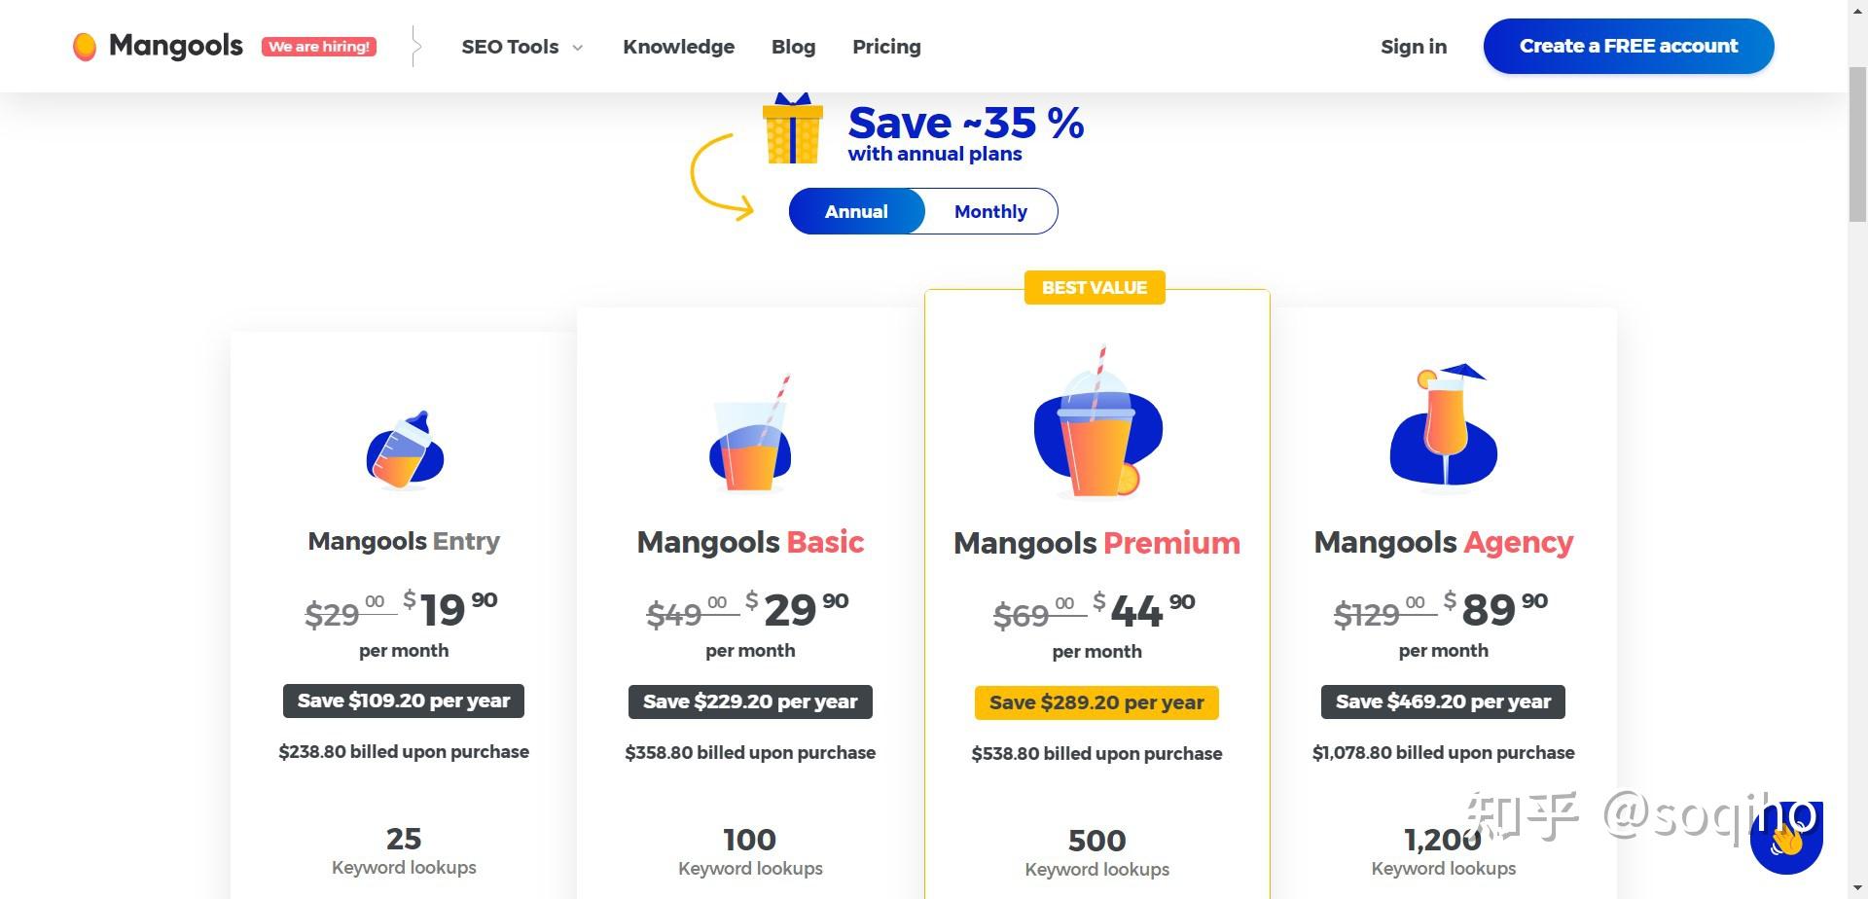Open the chat support bubble bottom right
1868x899 pixels.
[1788, 839]
